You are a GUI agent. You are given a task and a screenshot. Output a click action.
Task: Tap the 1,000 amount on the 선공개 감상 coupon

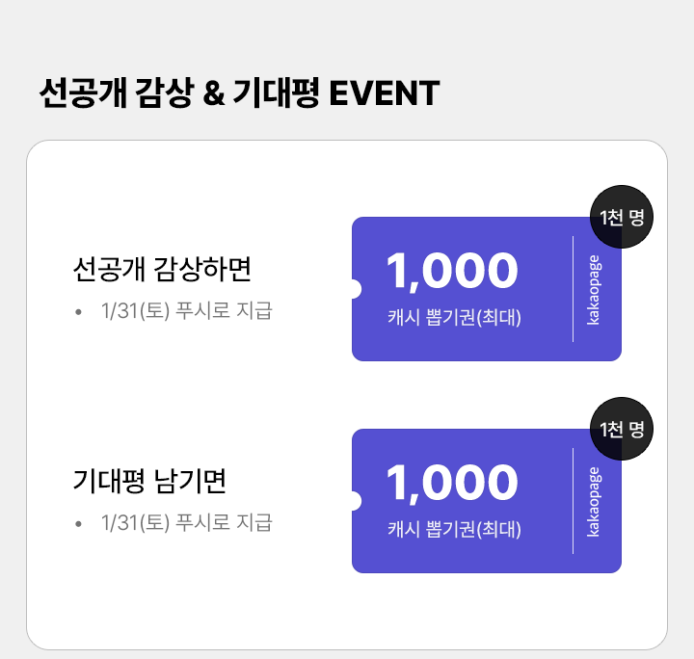[x=452, y=271]
